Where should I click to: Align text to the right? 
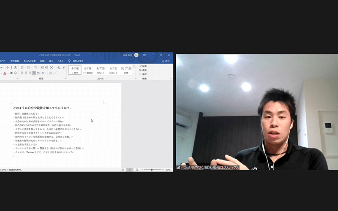click(30, 73)
